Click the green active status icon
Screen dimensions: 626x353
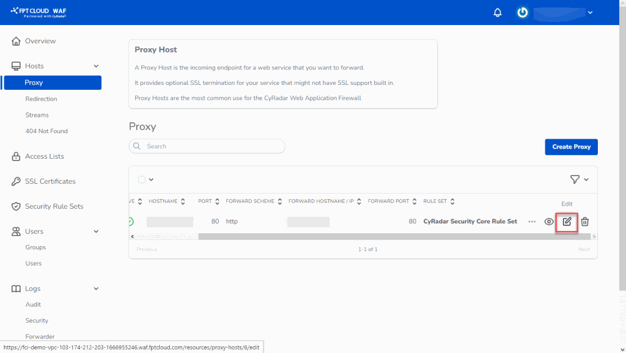(131, 222)
